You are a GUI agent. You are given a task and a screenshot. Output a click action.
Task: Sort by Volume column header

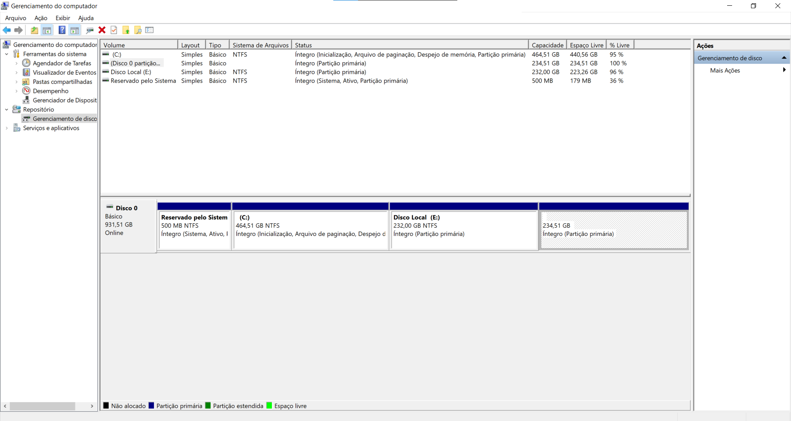pyautogui.click(x=139, y=45)
